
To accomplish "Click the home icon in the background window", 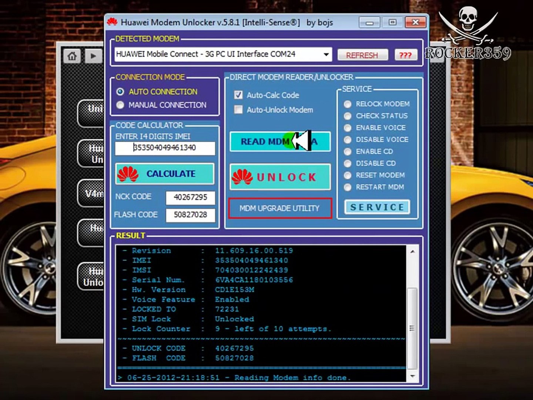I will tap(72, 56).
